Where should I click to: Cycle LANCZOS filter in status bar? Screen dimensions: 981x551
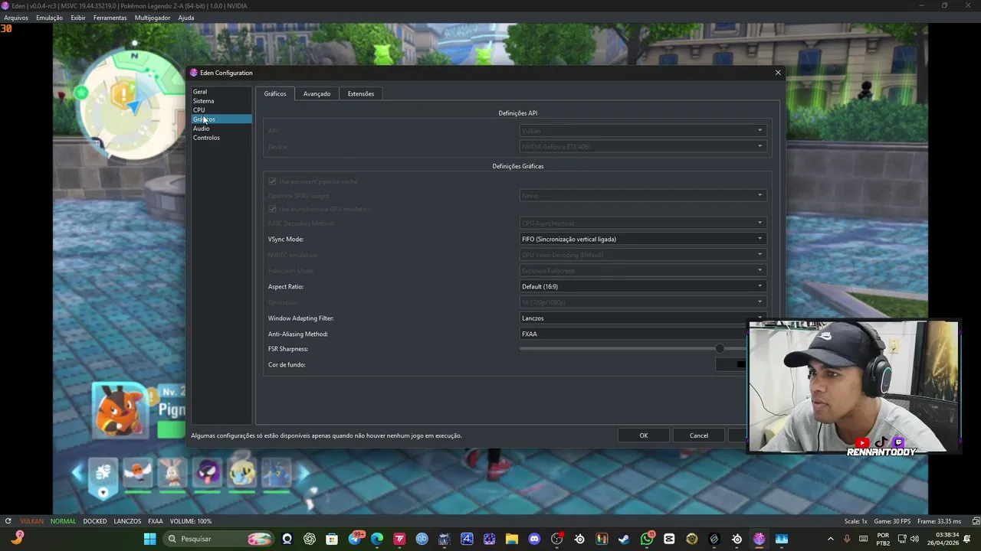tap(127, 521)
